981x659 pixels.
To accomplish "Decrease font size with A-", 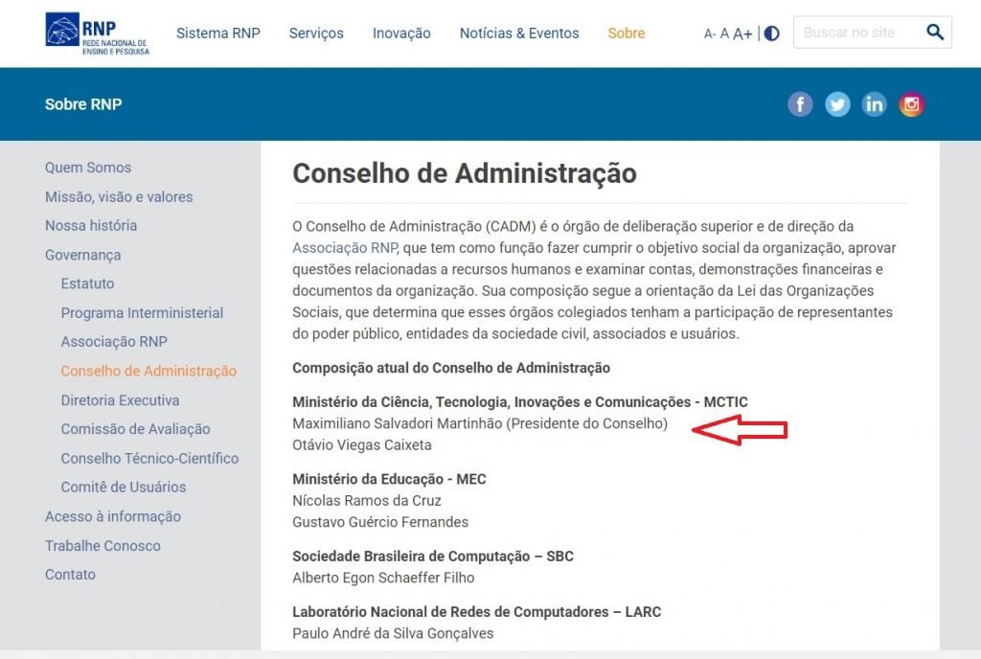I will point(710,34).
